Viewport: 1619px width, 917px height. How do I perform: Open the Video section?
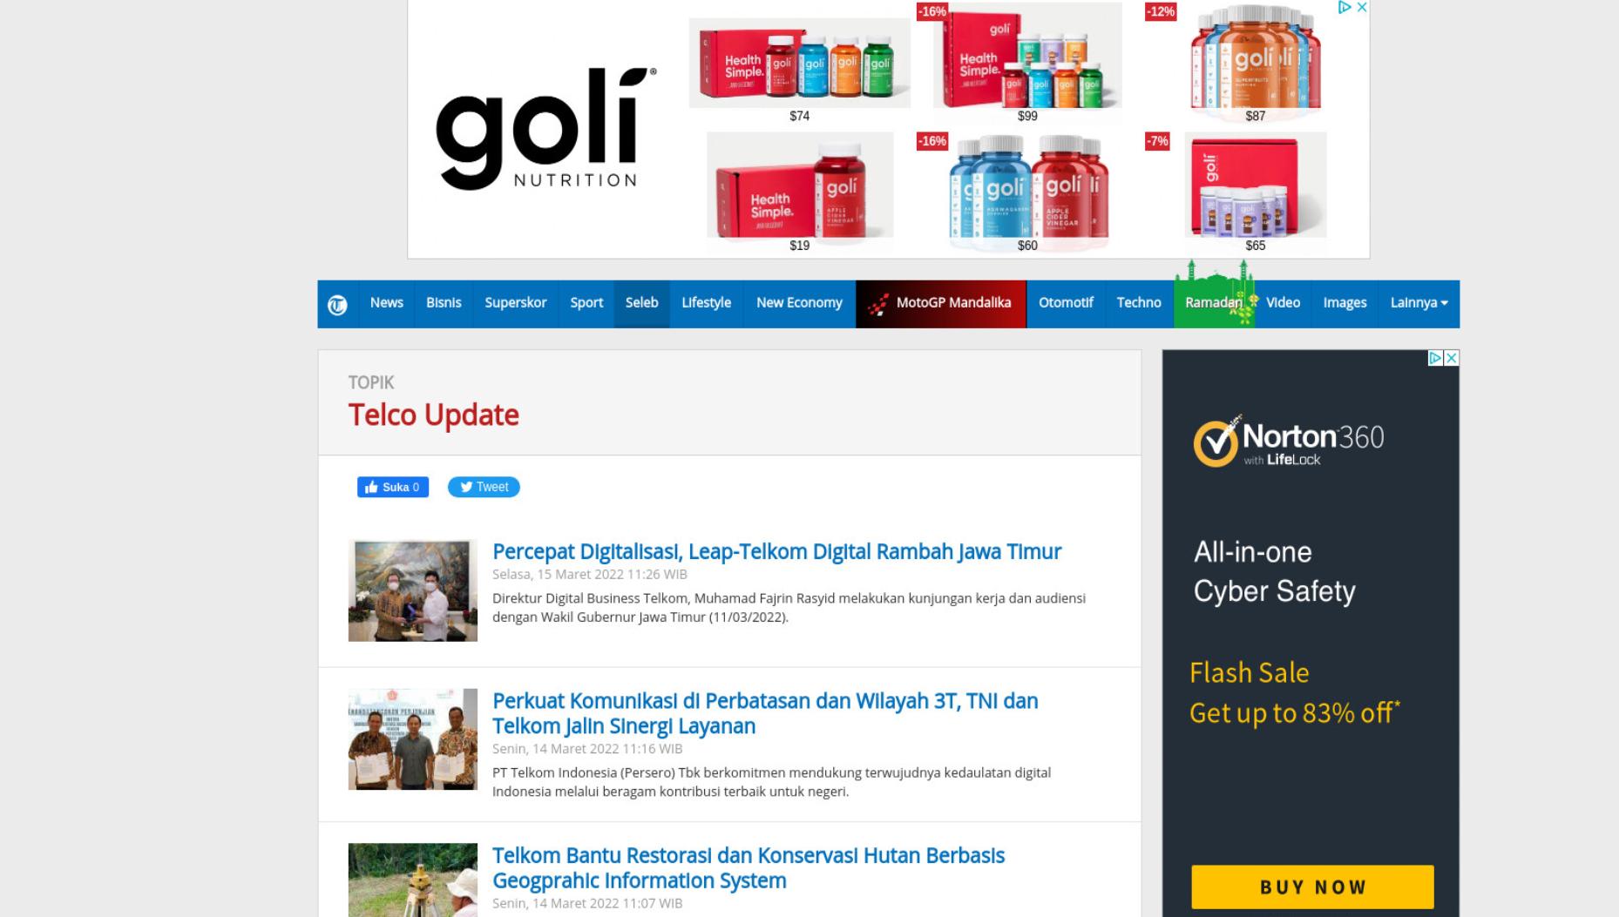(1283, 303)
